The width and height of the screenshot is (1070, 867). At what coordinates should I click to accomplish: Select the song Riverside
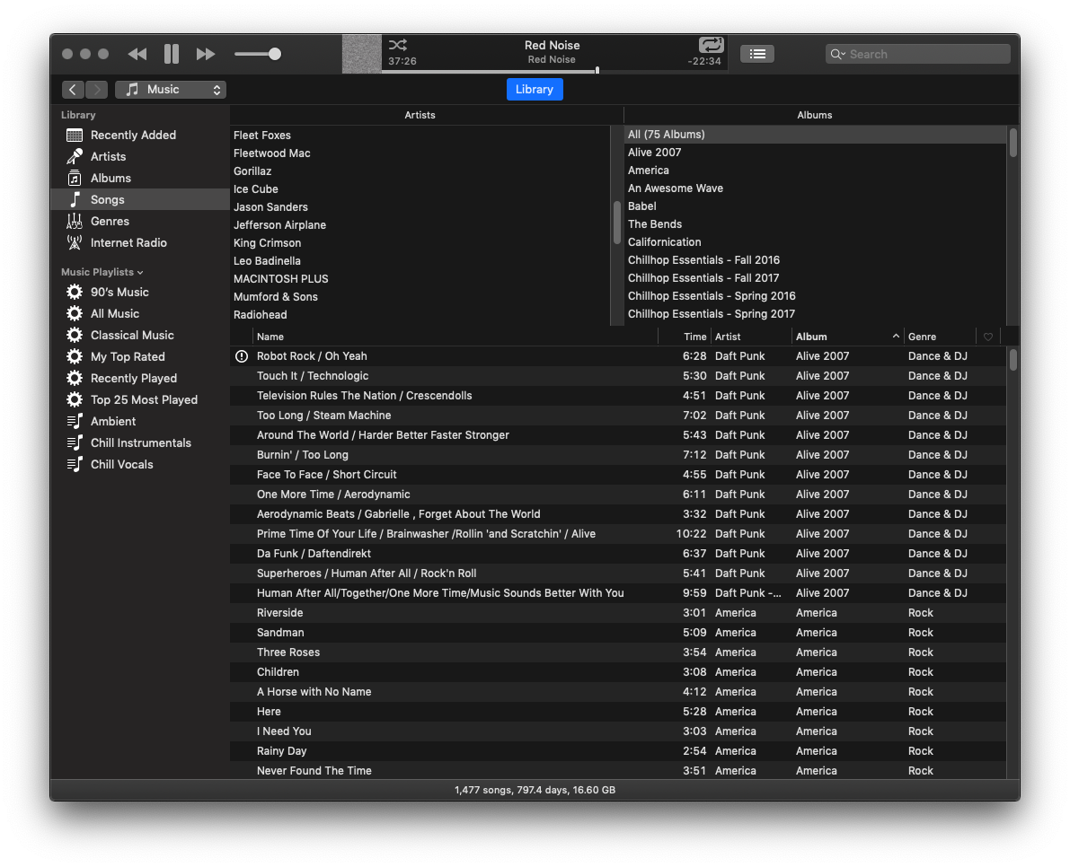pyautogui.click(x=617, y=613)
